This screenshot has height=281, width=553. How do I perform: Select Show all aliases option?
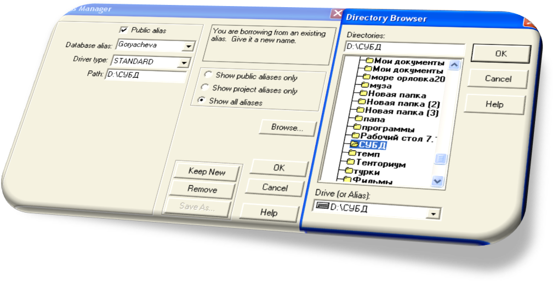click(x=201, y=100)
